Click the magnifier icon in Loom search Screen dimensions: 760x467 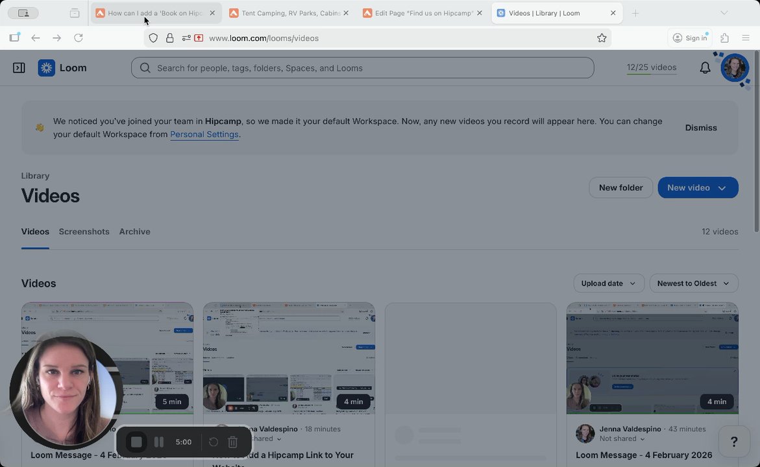(x=145, y=68)
